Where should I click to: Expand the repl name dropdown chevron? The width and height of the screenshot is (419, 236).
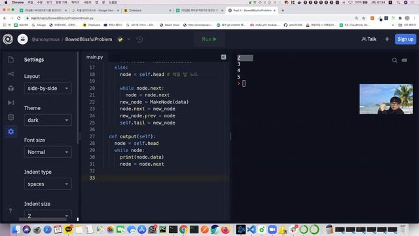click(x=129, y=39)
